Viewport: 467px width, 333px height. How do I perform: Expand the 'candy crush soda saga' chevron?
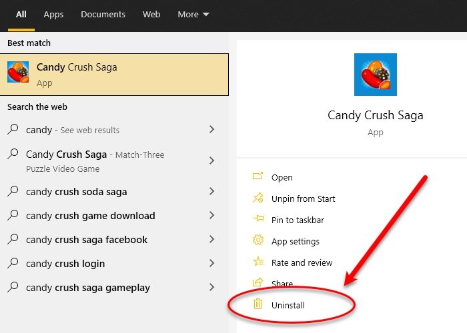(x=211, y=191)
